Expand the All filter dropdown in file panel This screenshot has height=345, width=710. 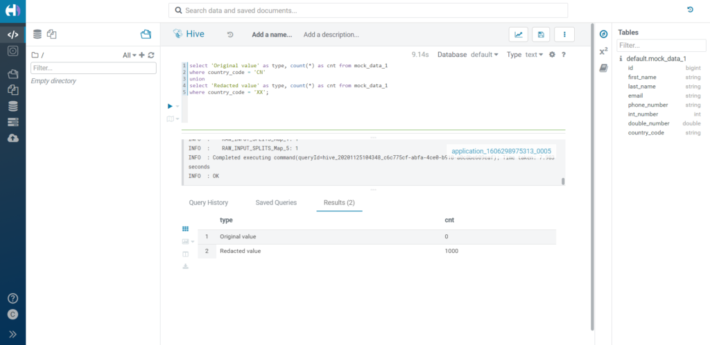click(x=130, y=55)
